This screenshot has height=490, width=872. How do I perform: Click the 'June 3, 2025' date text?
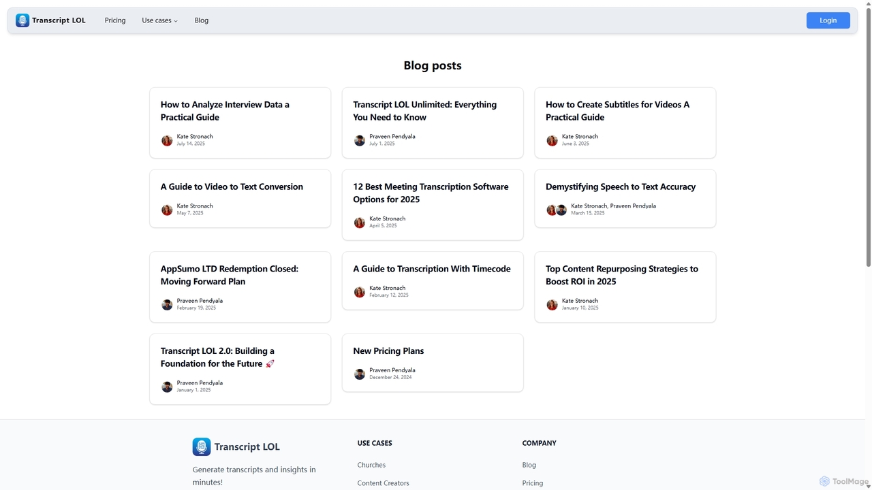(575, 144)
